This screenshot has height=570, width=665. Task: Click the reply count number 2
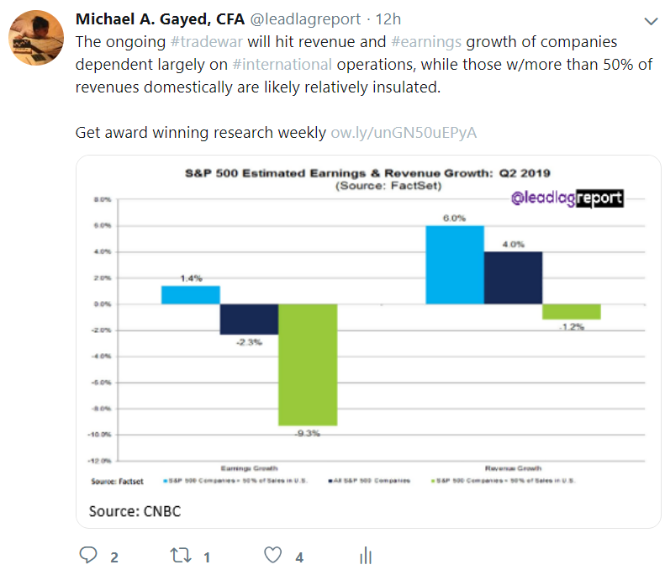(114, 557)
